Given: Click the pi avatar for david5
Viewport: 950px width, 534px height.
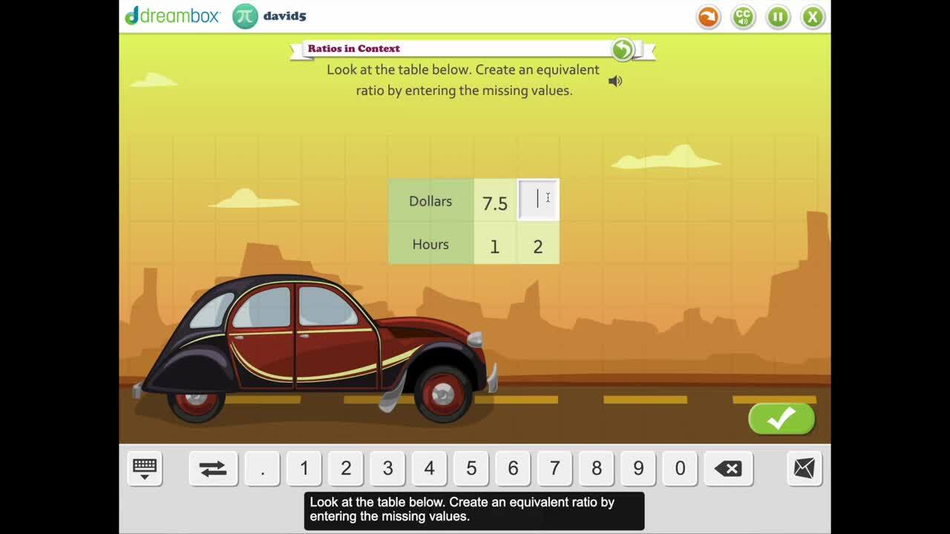Looking at the screenshot, I should pos(245,16).
